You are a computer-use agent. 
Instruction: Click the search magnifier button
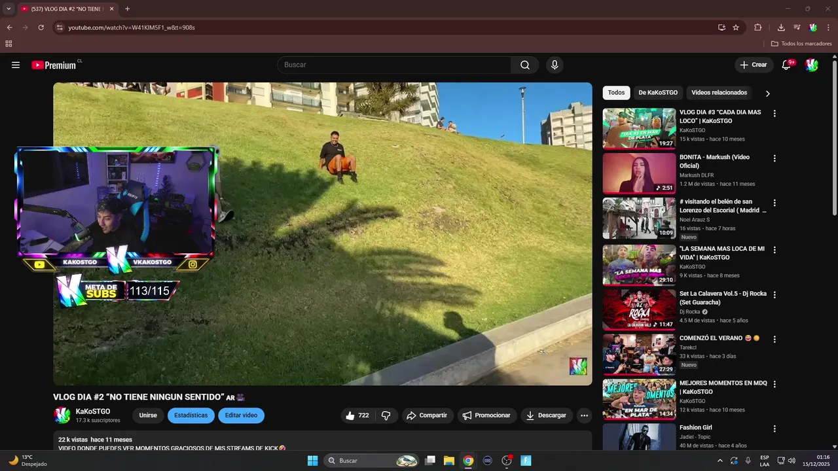[525, 65]
